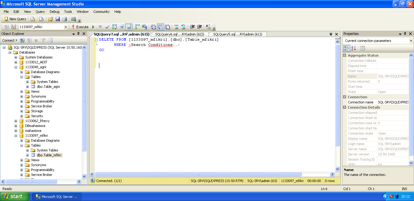414x201 pixels.
Task: Click the Connect Object Explorer icon next to Connect
Action: pyautogui.click(x=22, y=40)
